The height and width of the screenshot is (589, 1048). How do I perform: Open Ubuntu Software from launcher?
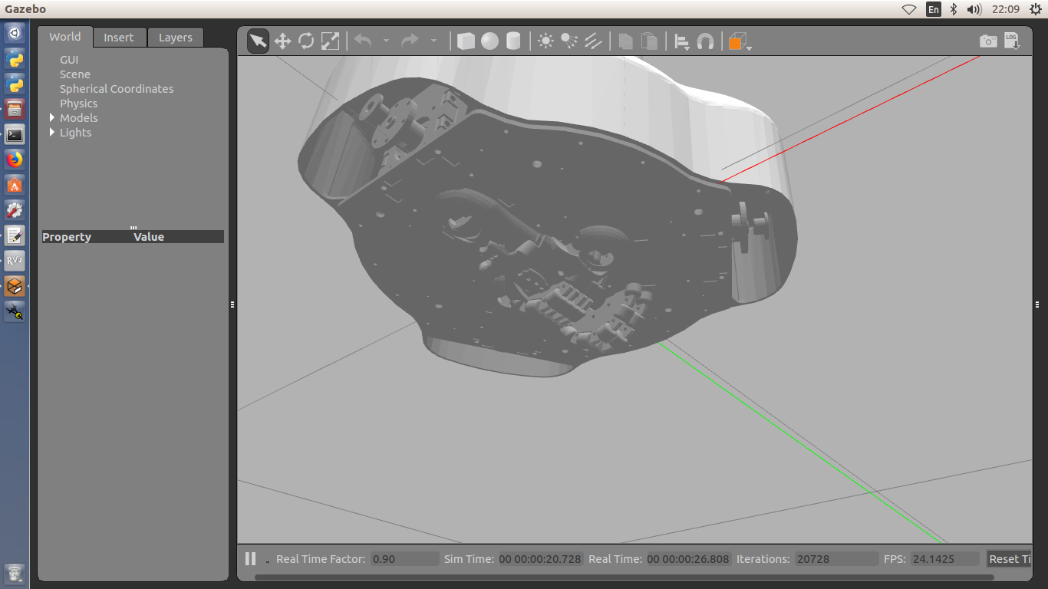click(x=15, y=185)
